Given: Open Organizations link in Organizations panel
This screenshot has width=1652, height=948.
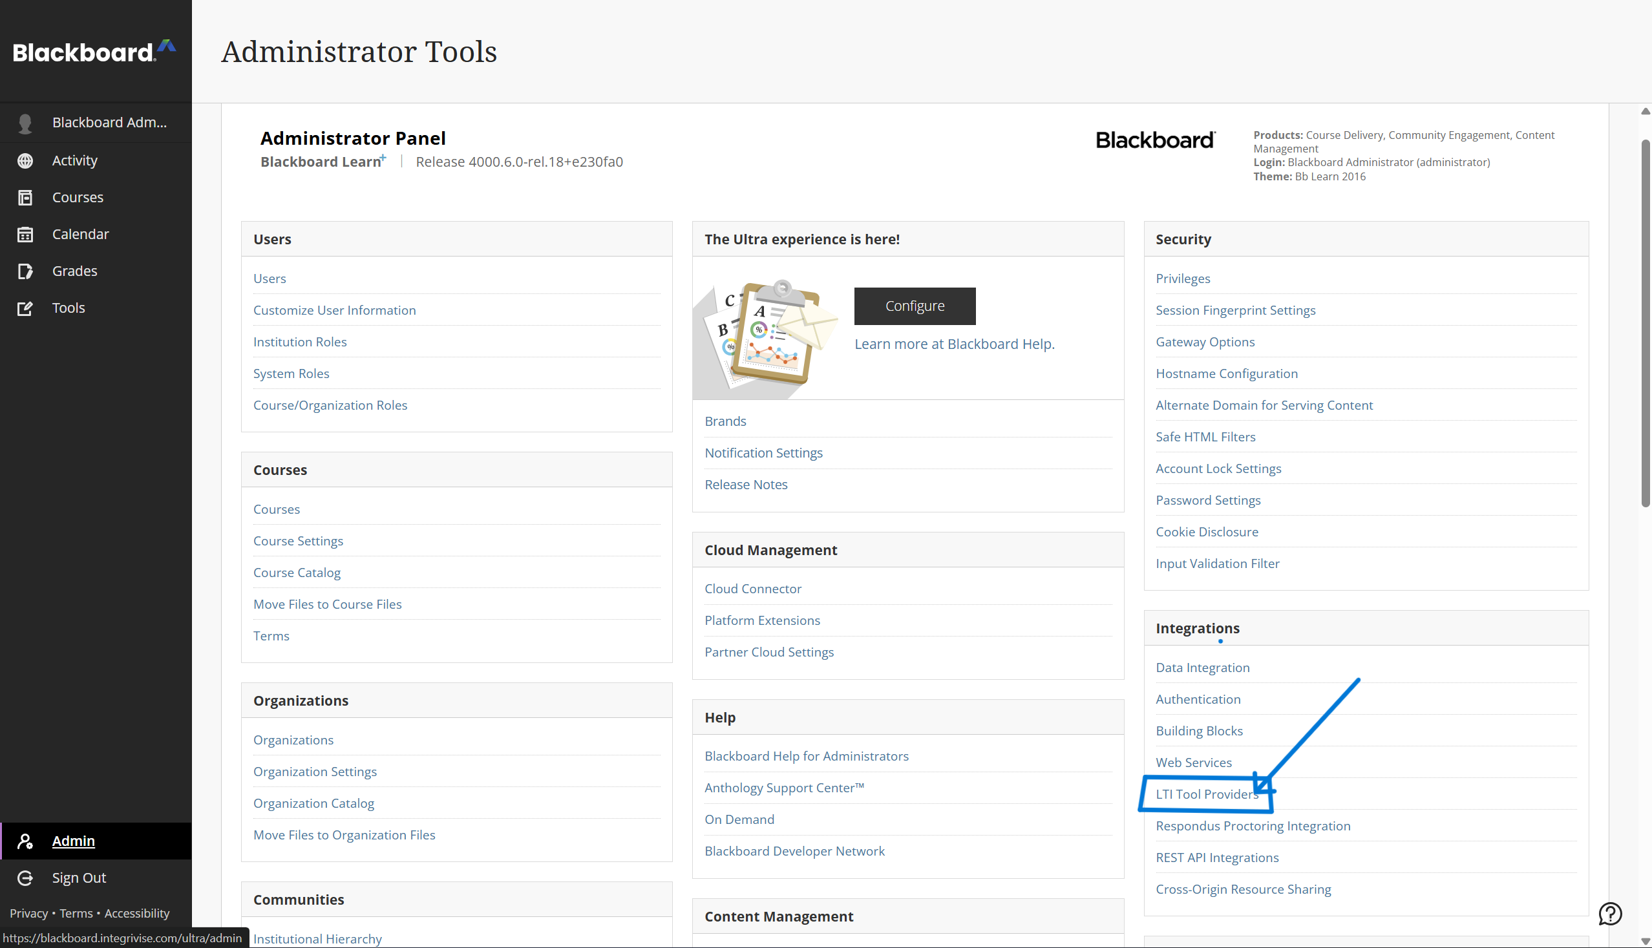Looking at the screenshot, I should (293, 740).
